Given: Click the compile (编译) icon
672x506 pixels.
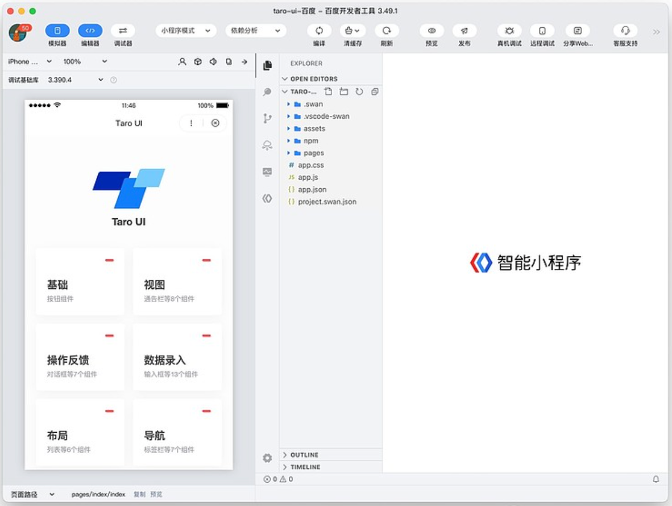Looking at the screenshot, I should coord(320,31).
